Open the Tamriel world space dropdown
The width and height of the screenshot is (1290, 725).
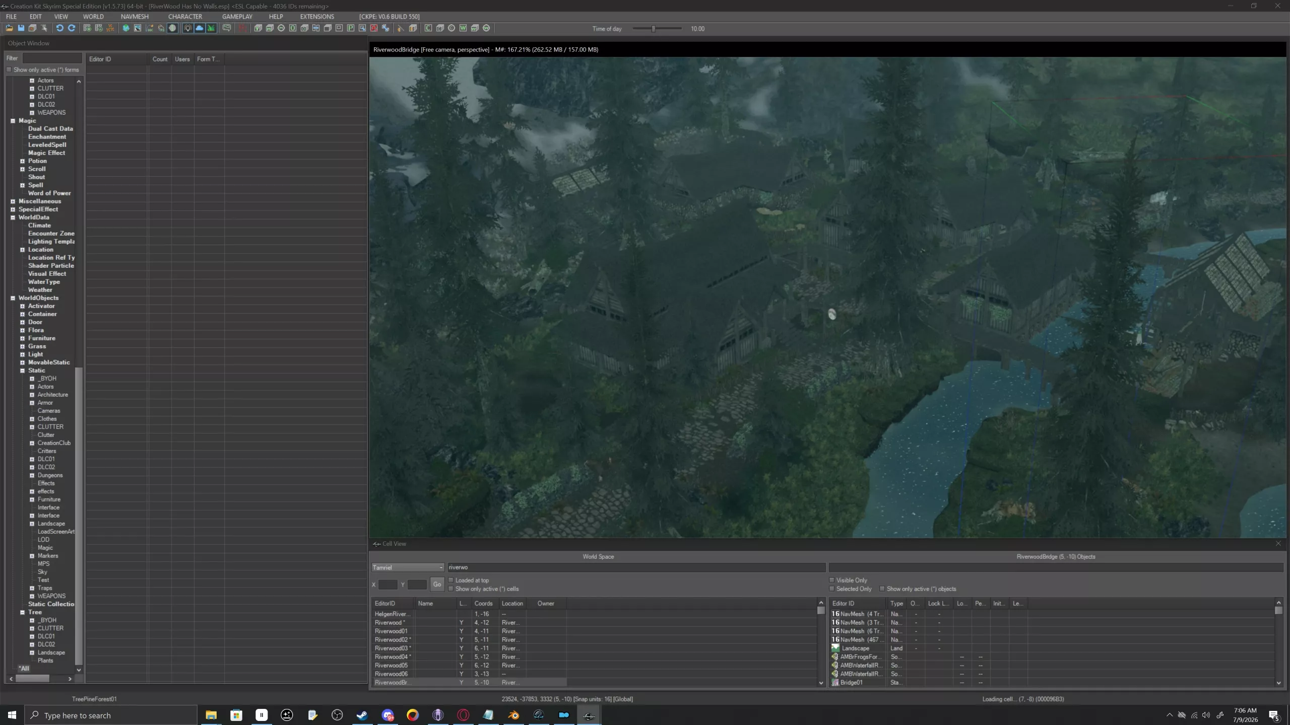click(x=408, y=567)
